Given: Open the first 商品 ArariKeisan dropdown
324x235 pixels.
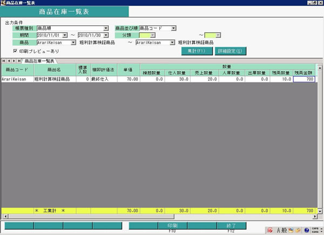Looking at the screenshot, I should [73, 43].
